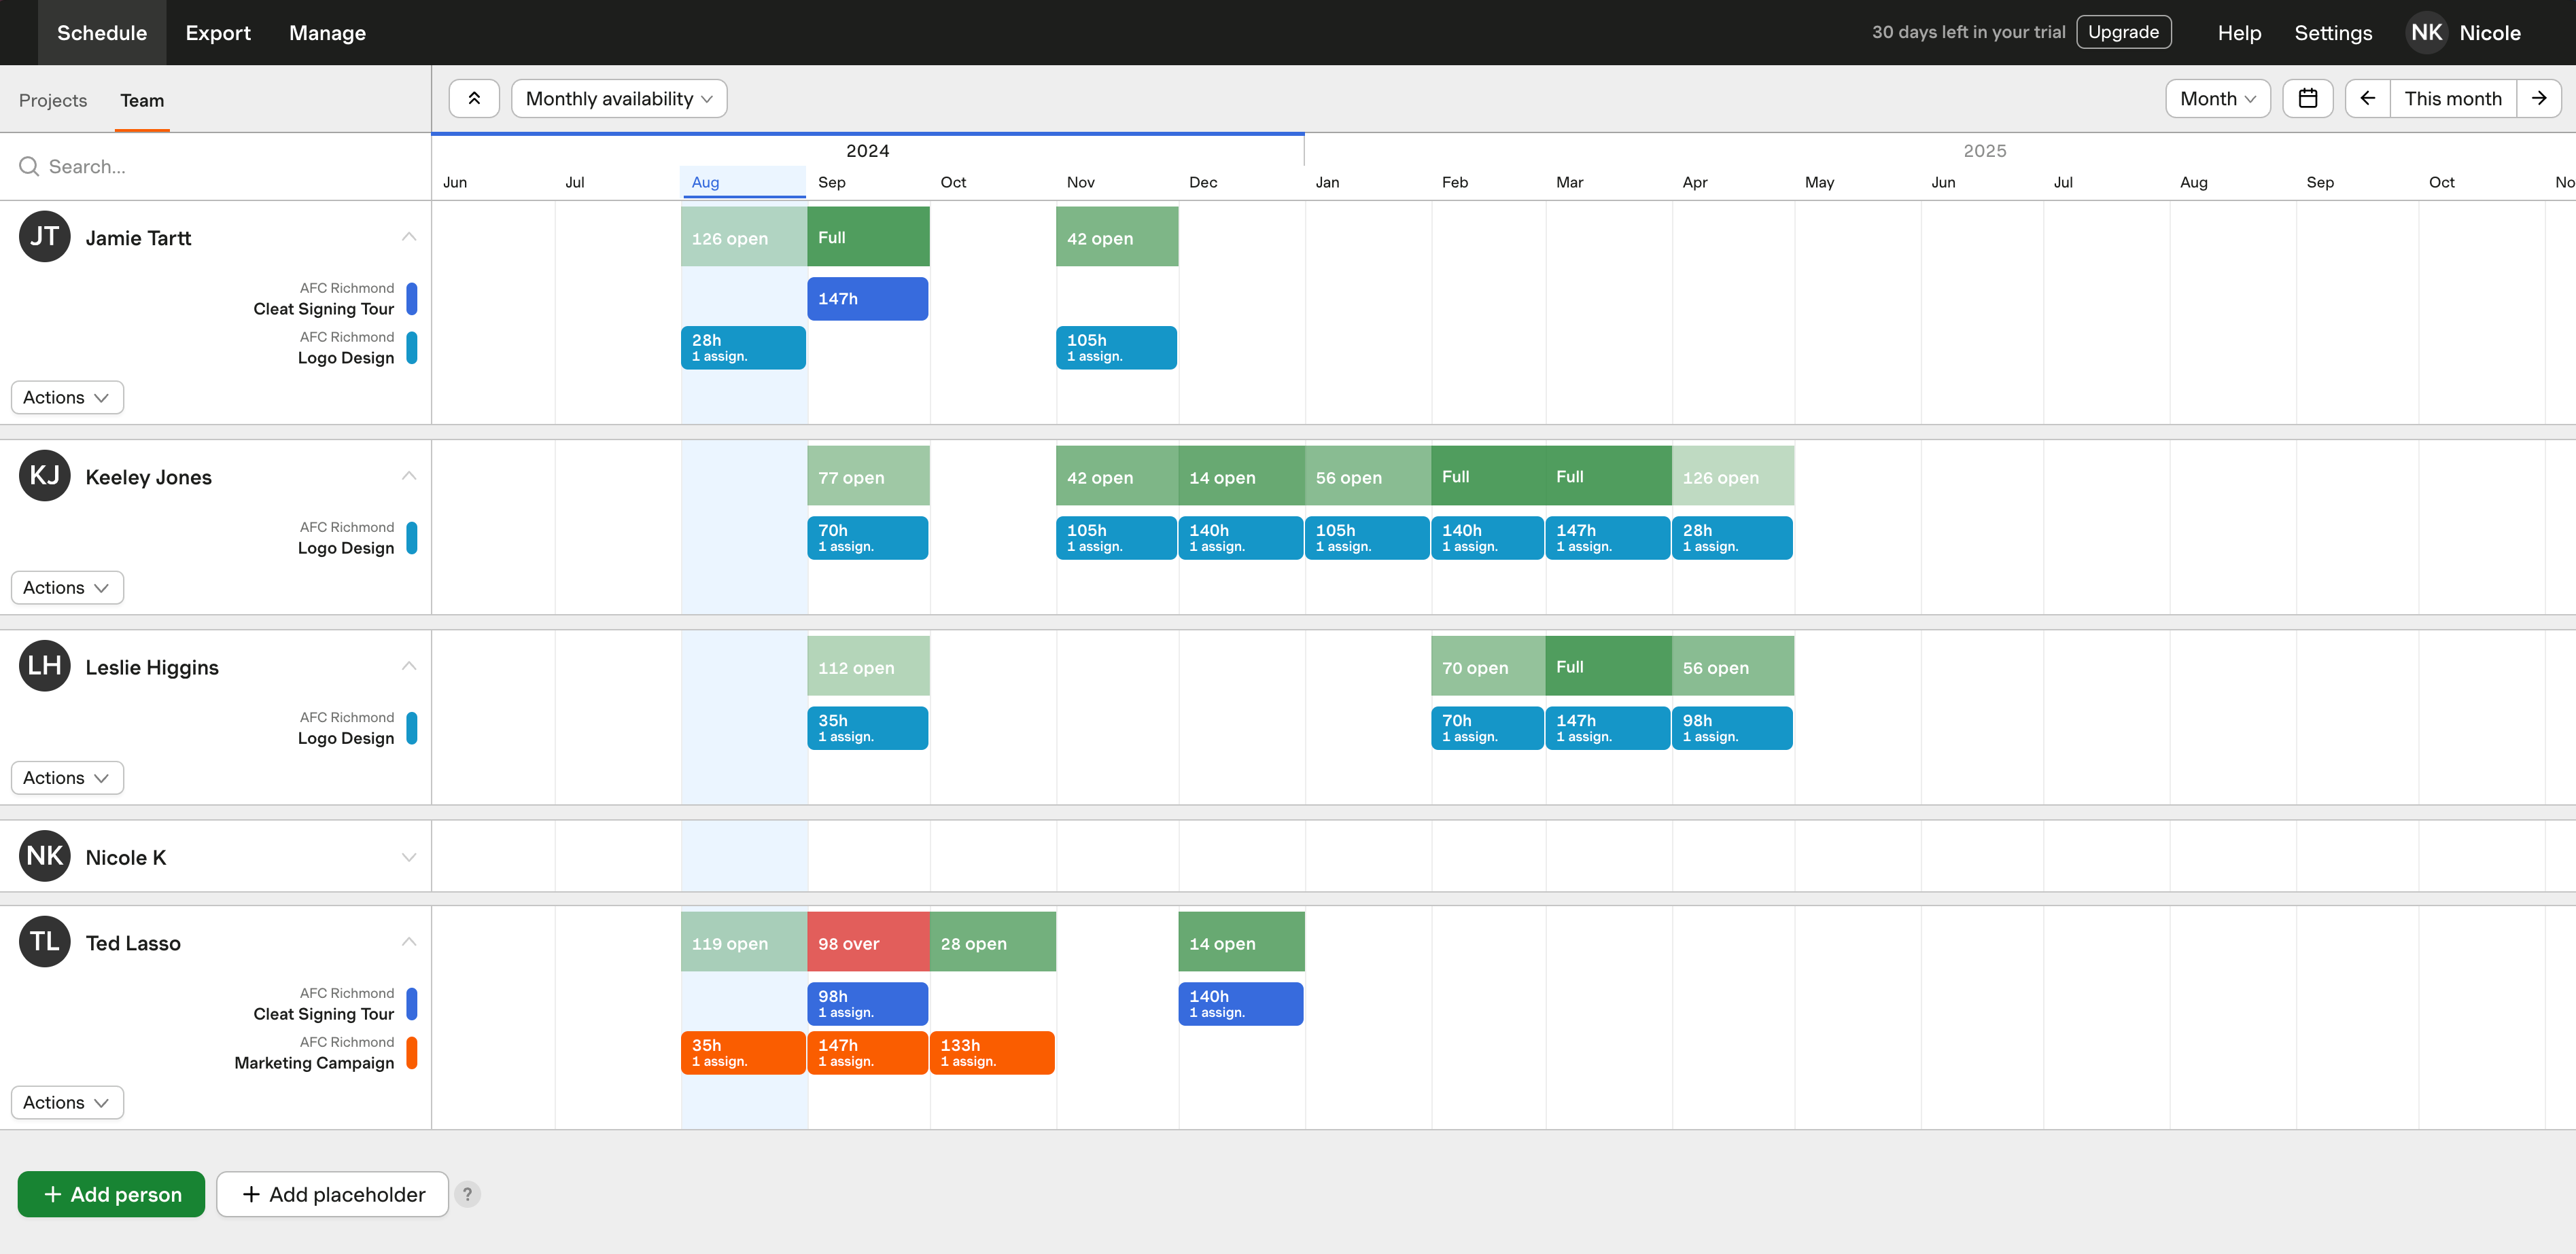Expand the Month view dropdown

coord(2218,97)
